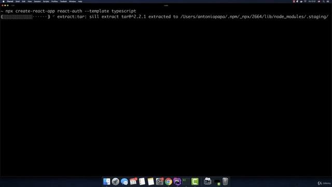Click the 'extract:tar: sill extract' log text
Screen dimensions: 332x187
point(89,17)
